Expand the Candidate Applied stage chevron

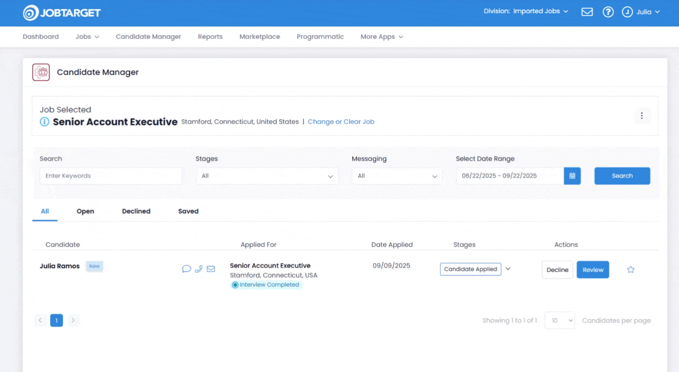(x=508, y=269)
